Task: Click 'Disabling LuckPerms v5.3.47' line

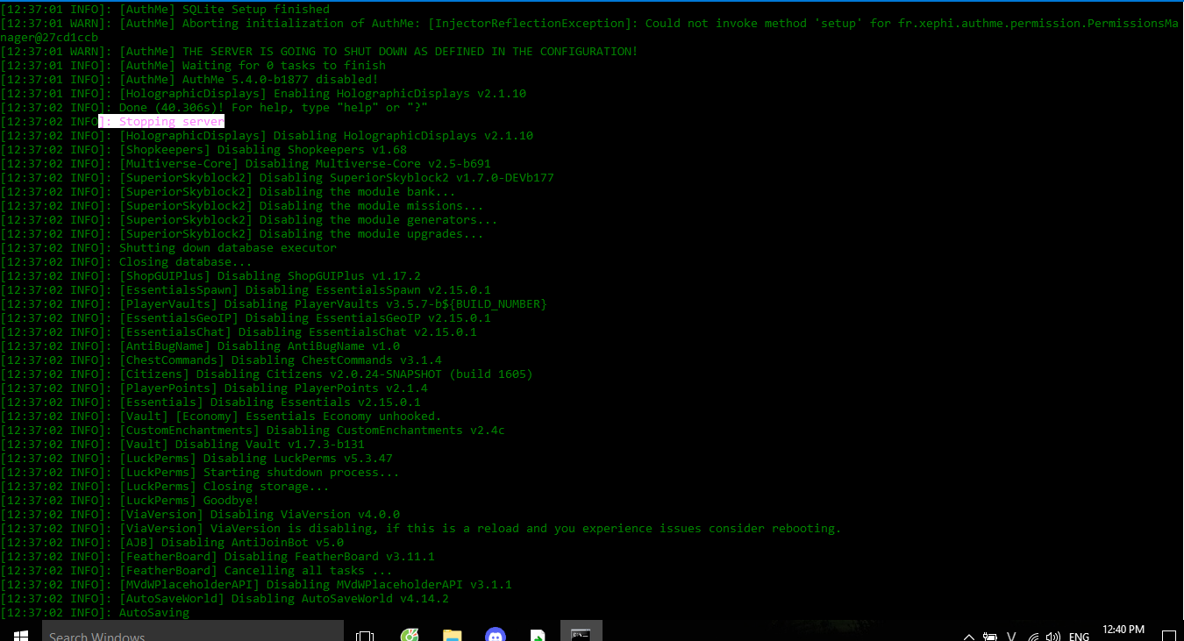Action: pyautogui.click(x=196, y=459)
